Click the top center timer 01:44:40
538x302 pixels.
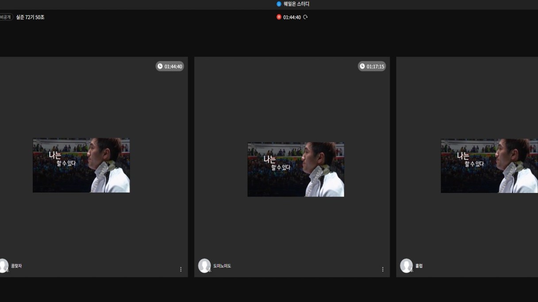(292, 17)
